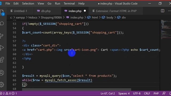This screenshot has height=96, width=171.
Task: Change indentation via Spaces: 4
Action: [x=124, y=94]
